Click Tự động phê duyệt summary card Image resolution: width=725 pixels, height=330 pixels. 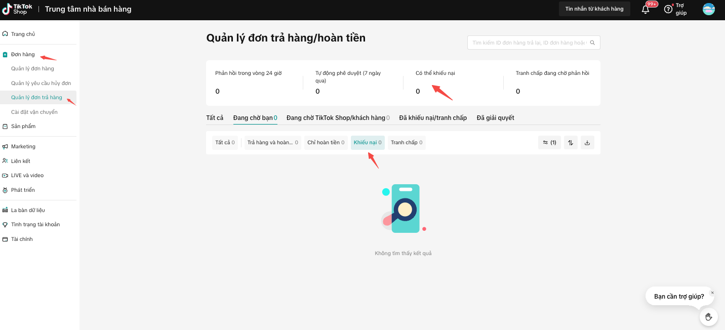pos(353,82)
